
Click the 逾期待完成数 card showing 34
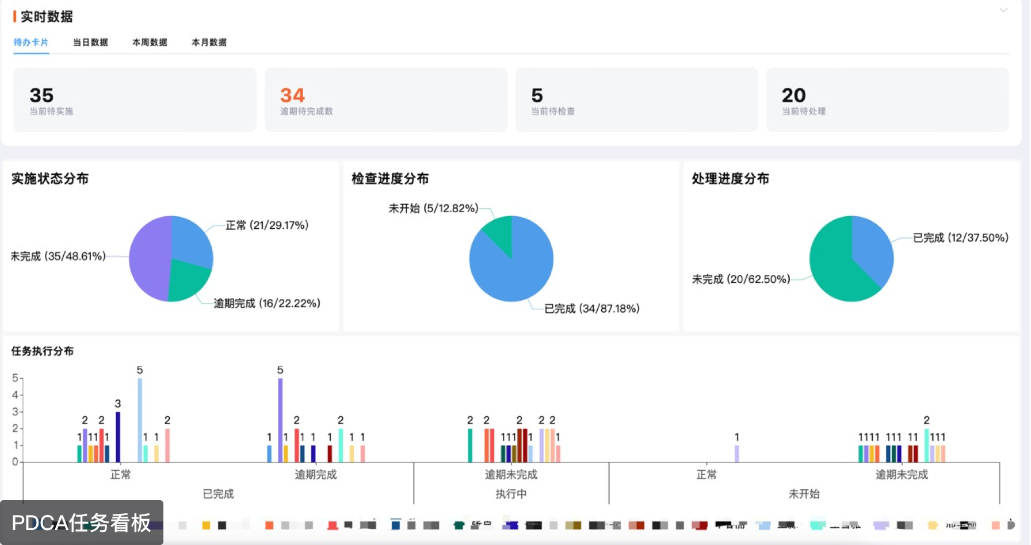tap(385, 100)
